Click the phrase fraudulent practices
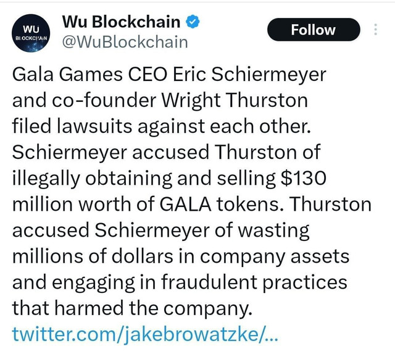Image resolution: width=395 pixels, height=351 pixels. point(254,282)
